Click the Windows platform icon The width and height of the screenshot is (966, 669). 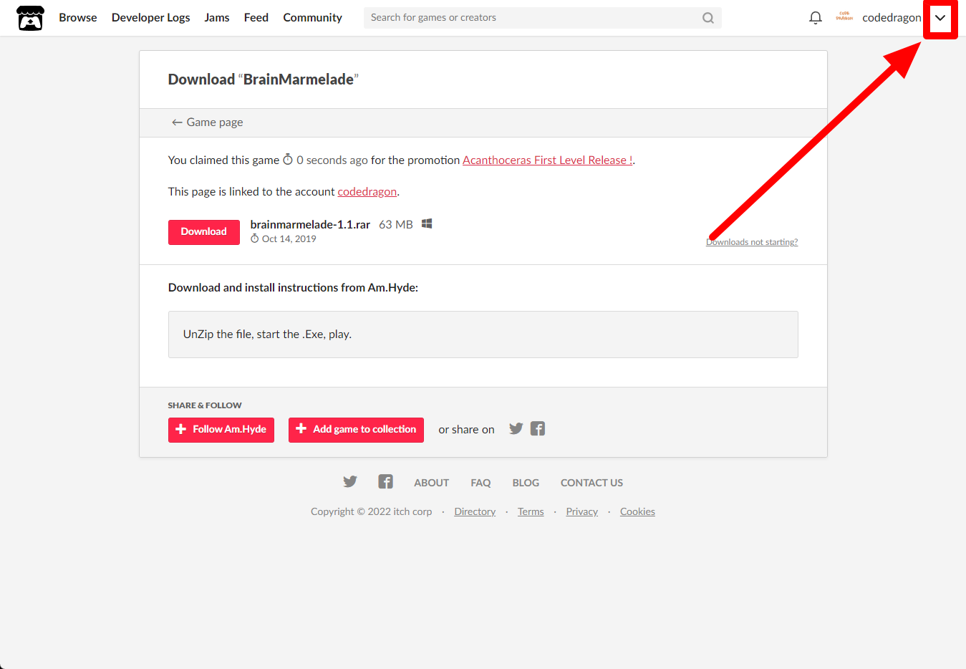427,224
